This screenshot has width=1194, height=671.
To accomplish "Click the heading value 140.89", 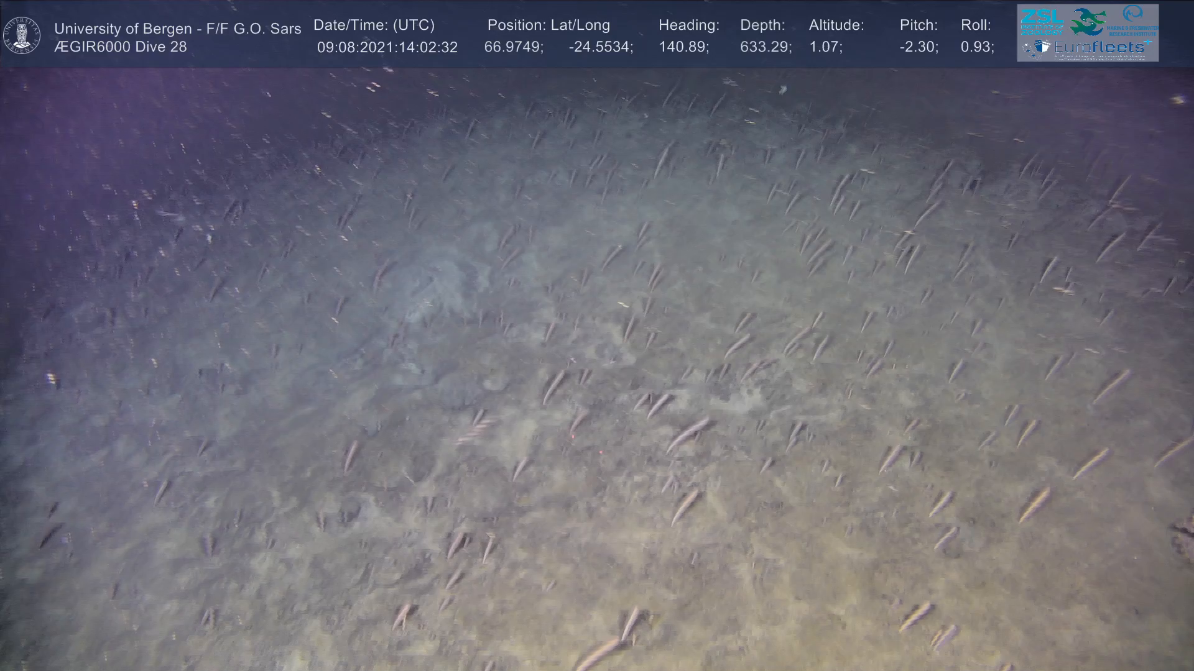I will click(x=683, y=47).
